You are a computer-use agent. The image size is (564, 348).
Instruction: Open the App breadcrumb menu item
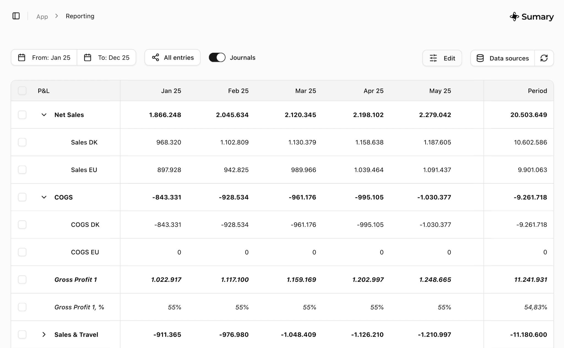coord(42,16)
